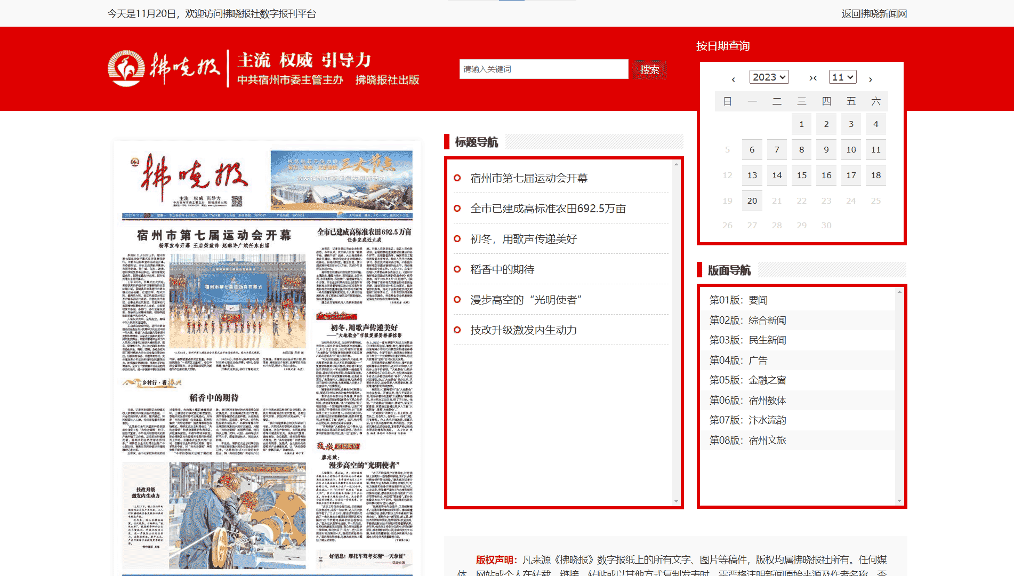The height and width of the screenshot is (576, 1014).
Task: Click the month-year separator arrows icon
Action: click(813, 78)
